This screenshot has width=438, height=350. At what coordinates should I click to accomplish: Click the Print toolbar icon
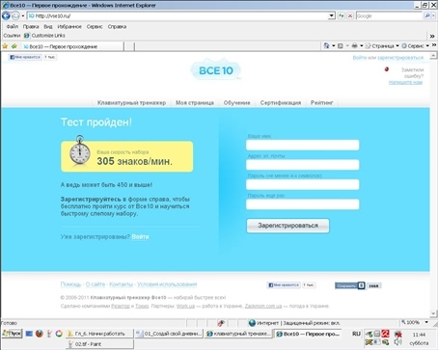pyautogui.click(x=354, y=45)
